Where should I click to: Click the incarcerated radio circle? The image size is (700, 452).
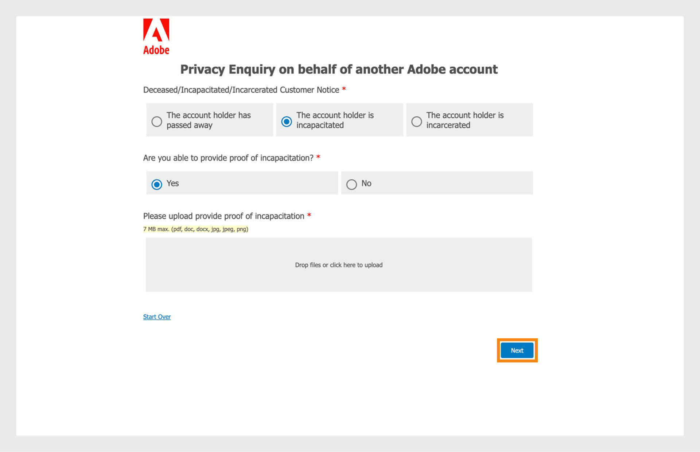pos(416,121)
